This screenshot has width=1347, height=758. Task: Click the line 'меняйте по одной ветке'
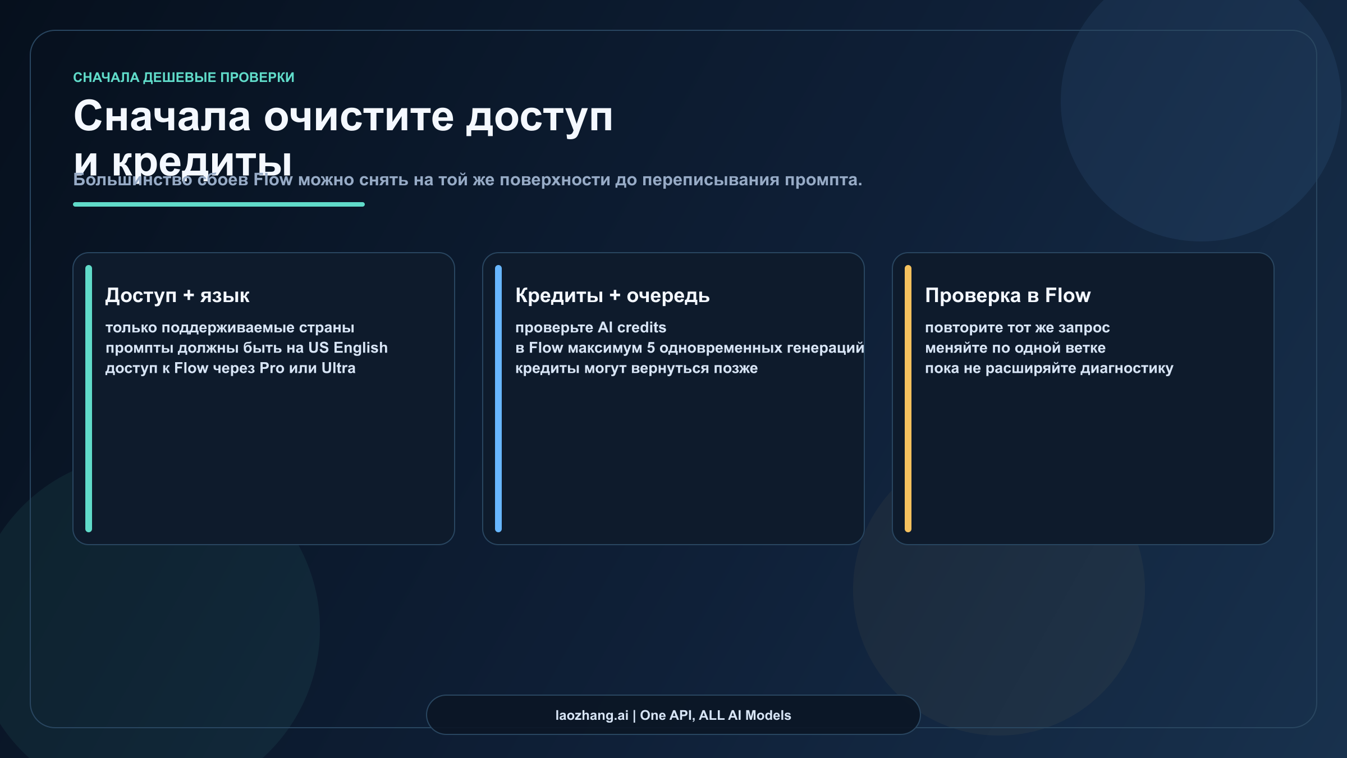click(1015, 348)
